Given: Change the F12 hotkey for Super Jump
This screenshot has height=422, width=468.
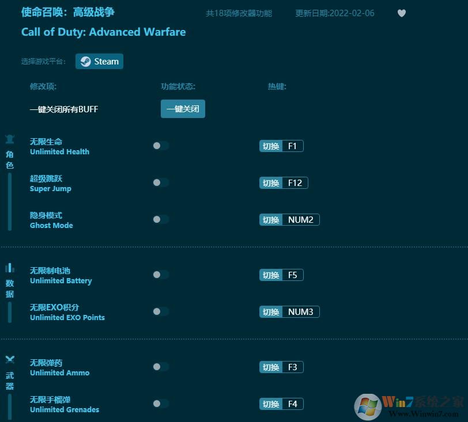Looking at the screenshot, I should click(295, 183).
